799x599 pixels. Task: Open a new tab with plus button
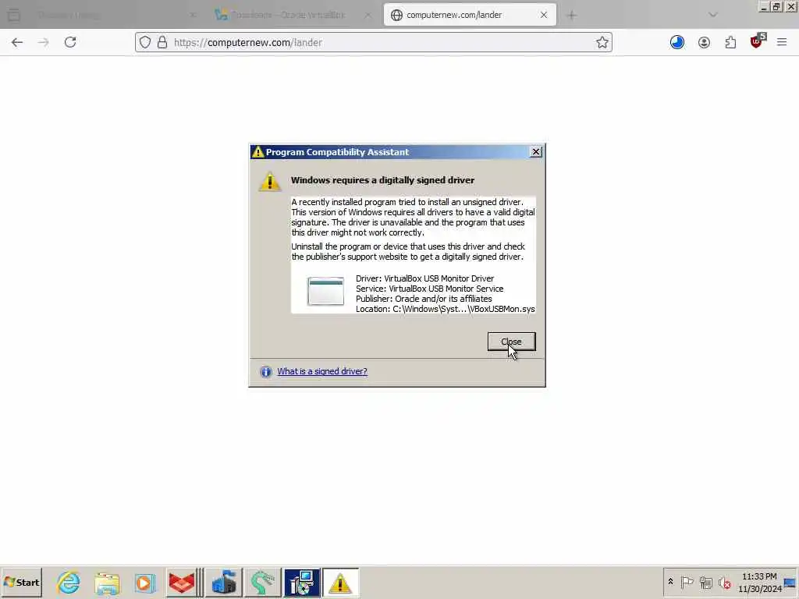click(572, 16)
